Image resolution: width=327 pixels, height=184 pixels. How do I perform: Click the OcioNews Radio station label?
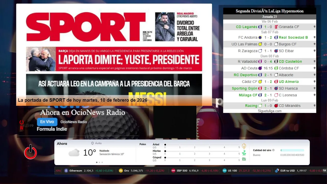pos(74,122)
